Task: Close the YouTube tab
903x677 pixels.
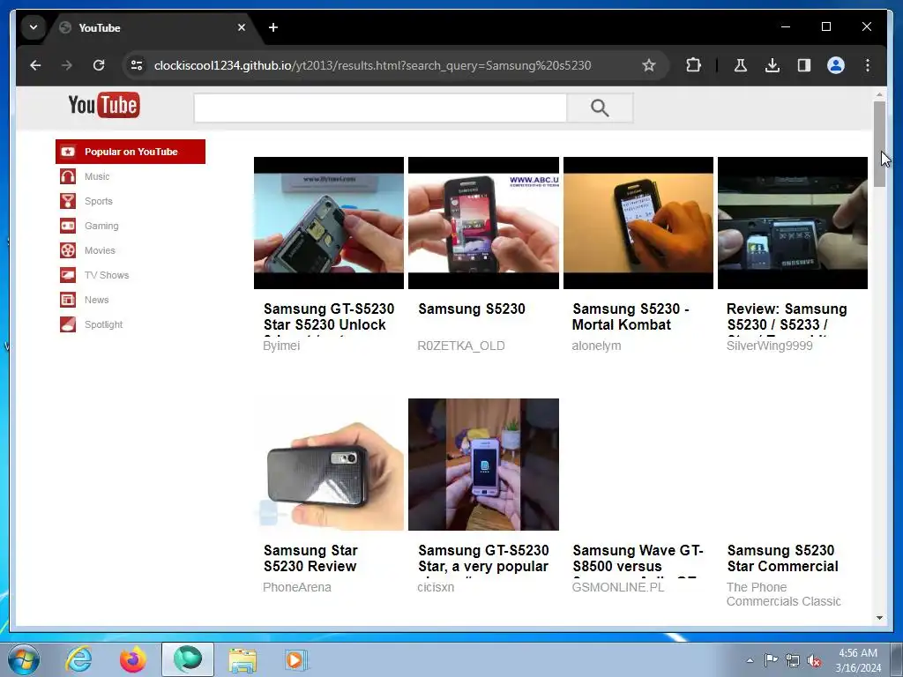Action: [x=242, y=27]
